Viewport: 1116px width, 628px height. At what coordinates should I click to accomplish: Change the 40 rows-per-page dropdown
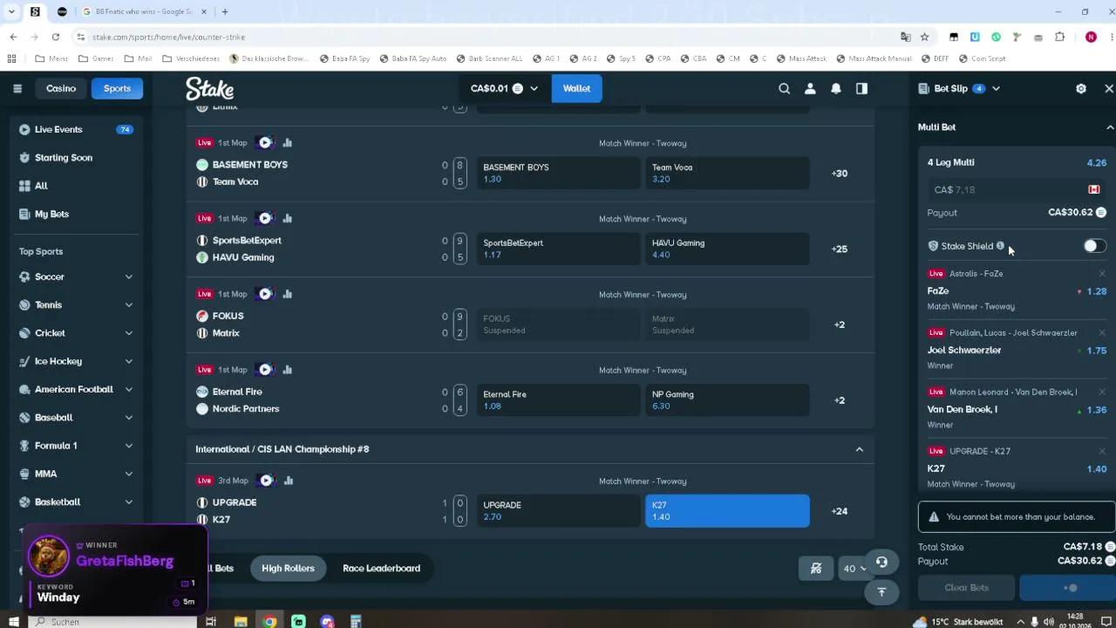point(854,569)
